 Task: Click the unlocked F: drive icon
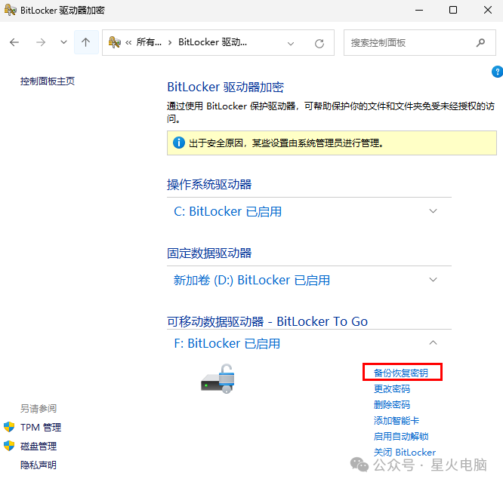point(218,379)
